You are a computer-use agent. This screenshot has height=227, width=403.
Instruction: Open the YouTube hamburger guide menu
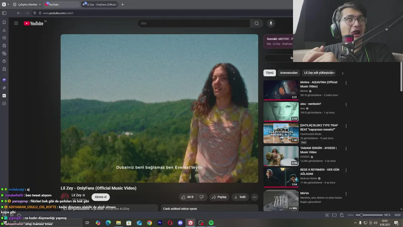coord(16,23)
